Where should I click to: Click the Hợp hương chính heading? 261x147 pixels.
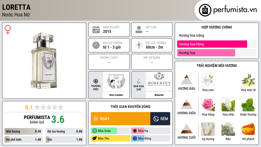click(217, 27)
